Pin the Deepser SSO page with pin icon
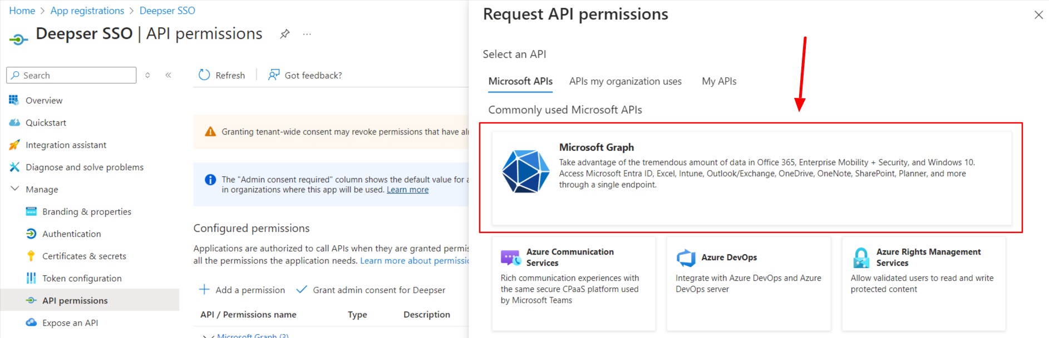This screenshot has height=338, width=1049. (x=284, y=34)
